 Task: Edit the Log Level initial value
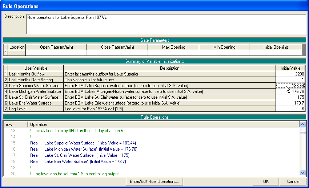pyautogui.click(x=290, y=109)
